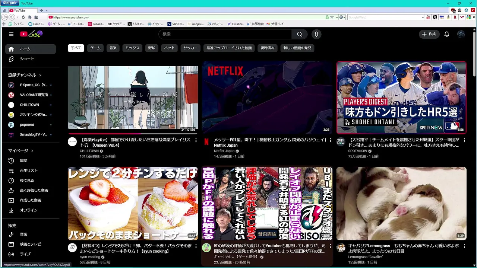Open ショート in the sidebar
This screenshot has width=477, height=268.
[31, 59]
